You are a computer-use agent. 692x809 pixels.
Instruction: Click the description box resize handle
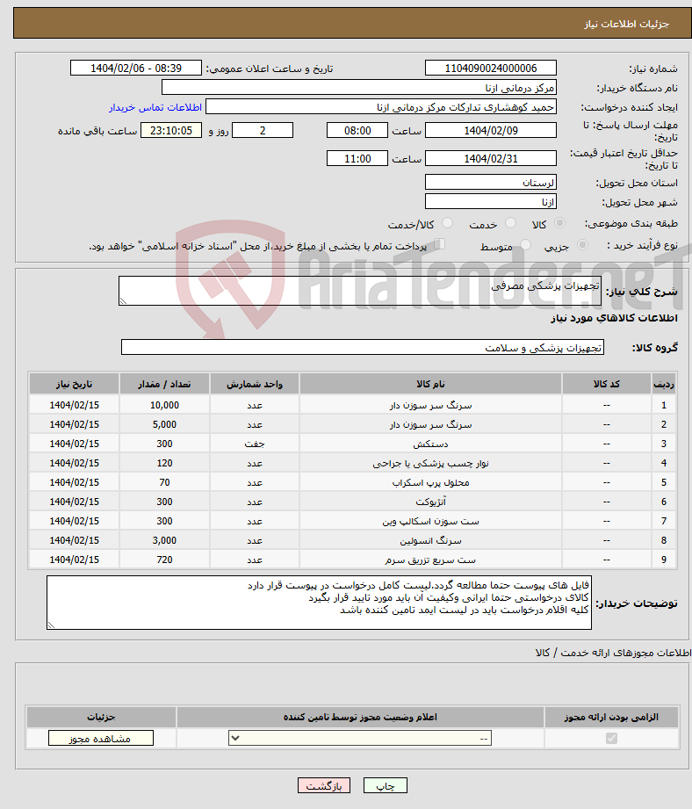(123, 300)
